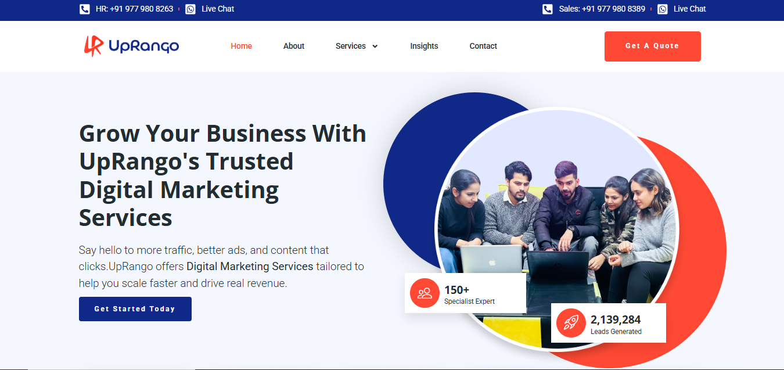Click the Get Started Today button
784x370 pixels.
tap(135, 309)
